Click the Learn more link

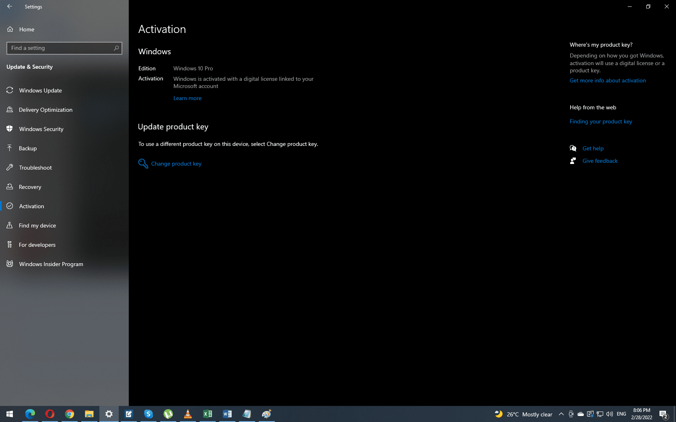pos(187,98)
